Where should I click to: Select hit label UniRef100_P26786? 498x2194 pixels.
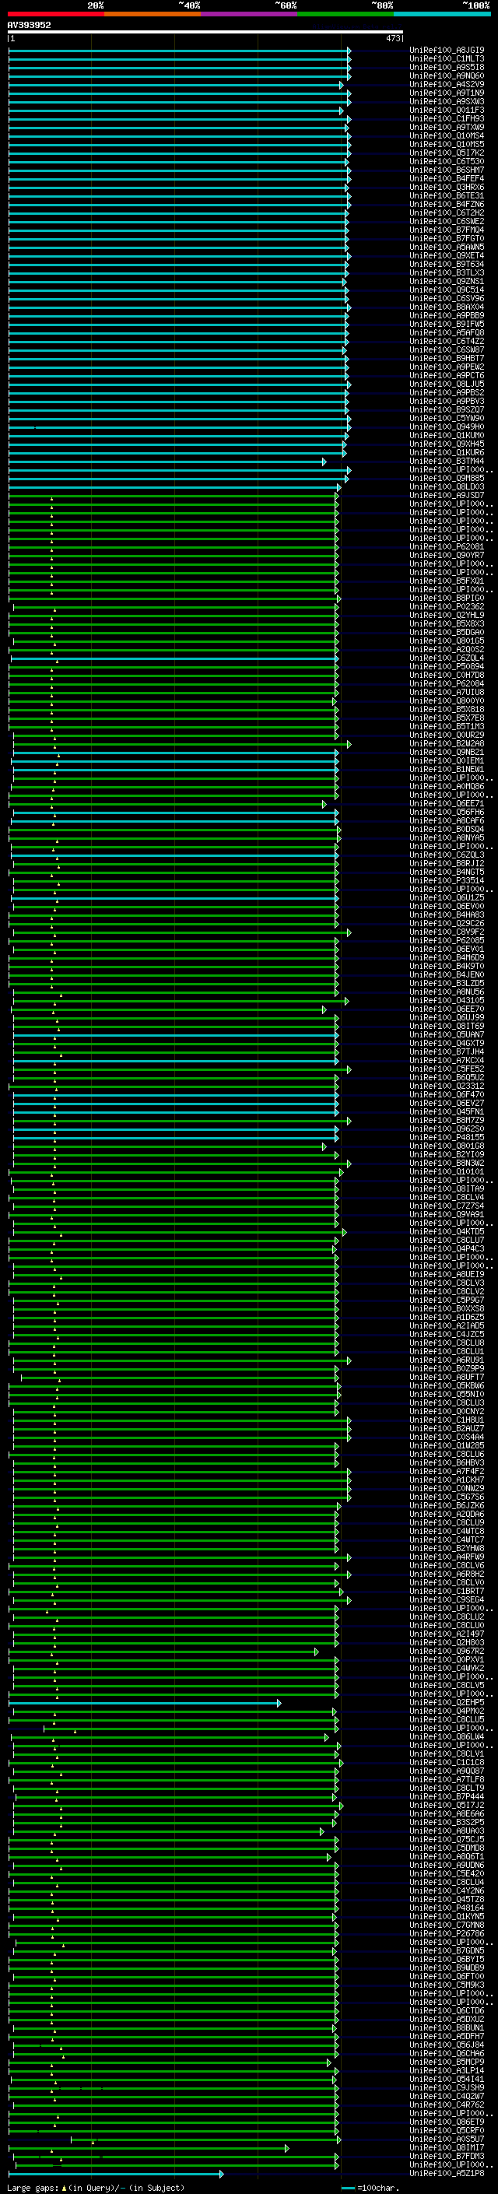(x=447, y=1933)
